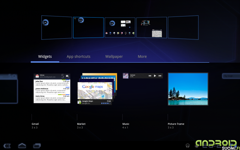Switch to the Widgets tab
Image resolution: width=240 pixels, height=150 pixels.
[x=45, y=57]
